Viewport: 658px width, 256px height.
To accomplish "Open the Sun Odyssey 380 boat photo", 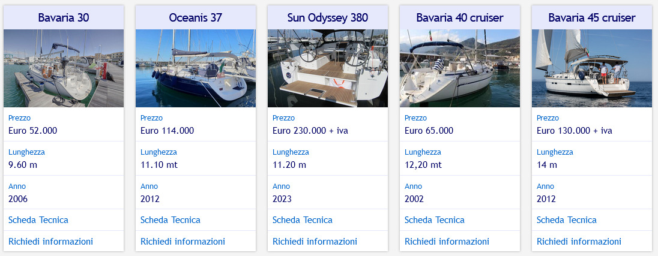I will tap(328, 68).
